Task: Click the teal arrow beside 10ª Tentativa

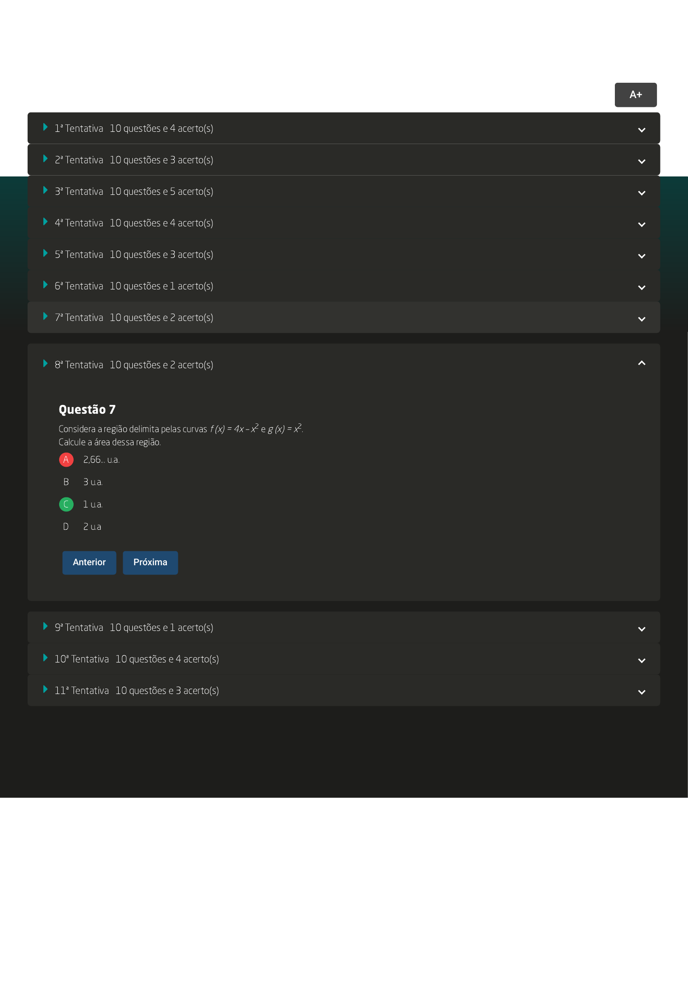Action: point(45,658)
